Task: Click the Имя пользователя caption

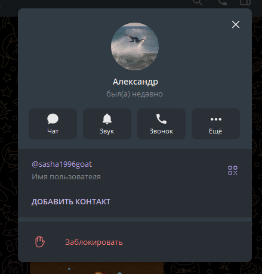Action: 66,177
